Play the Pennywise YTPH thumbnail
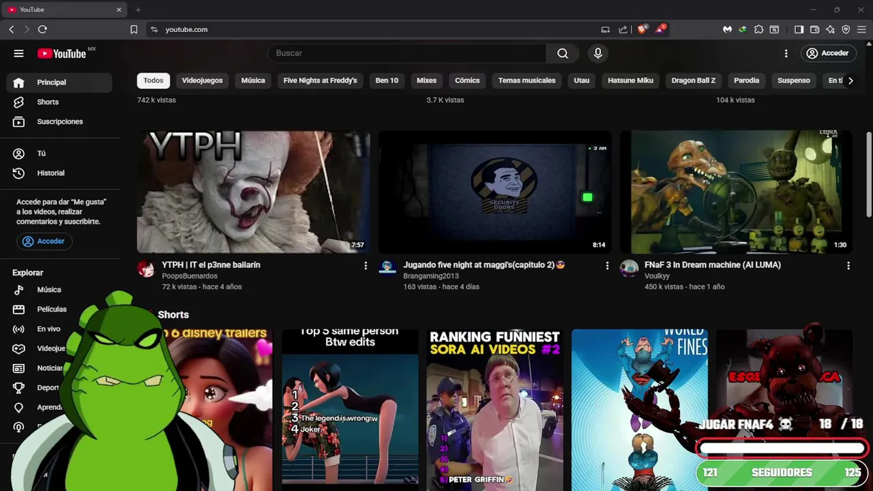 coord(253,192)
